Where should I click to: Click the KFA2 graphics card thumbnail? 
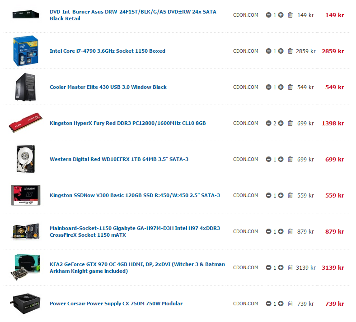[x=25, y=267]
